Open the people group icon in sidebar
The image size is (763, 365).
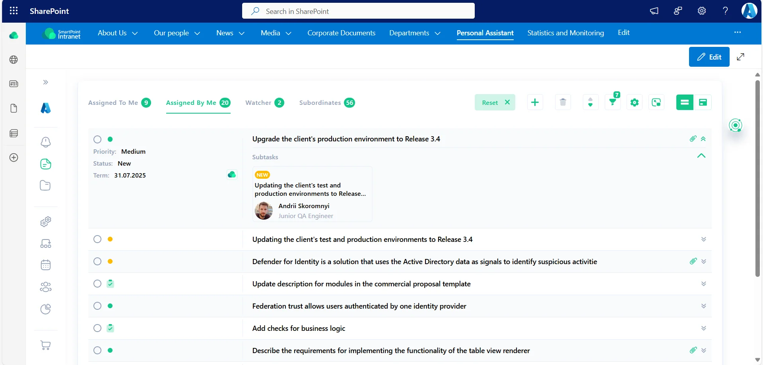coord(46,287)
